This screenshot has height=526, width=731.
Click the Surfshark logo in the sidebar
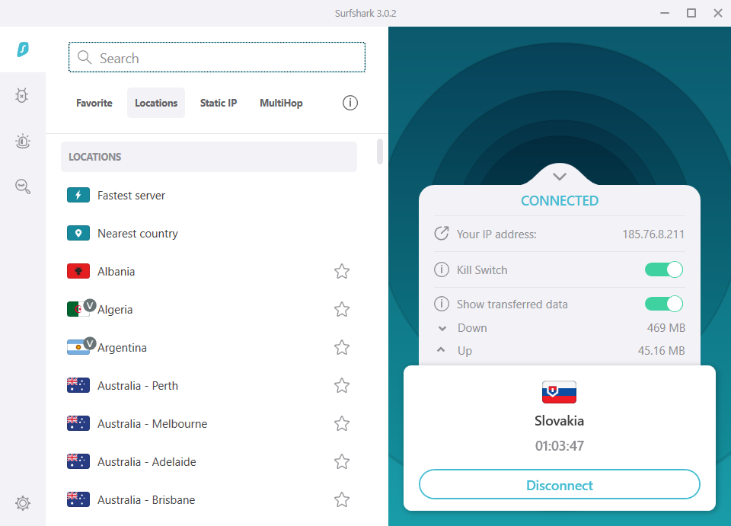click(23, 50)
